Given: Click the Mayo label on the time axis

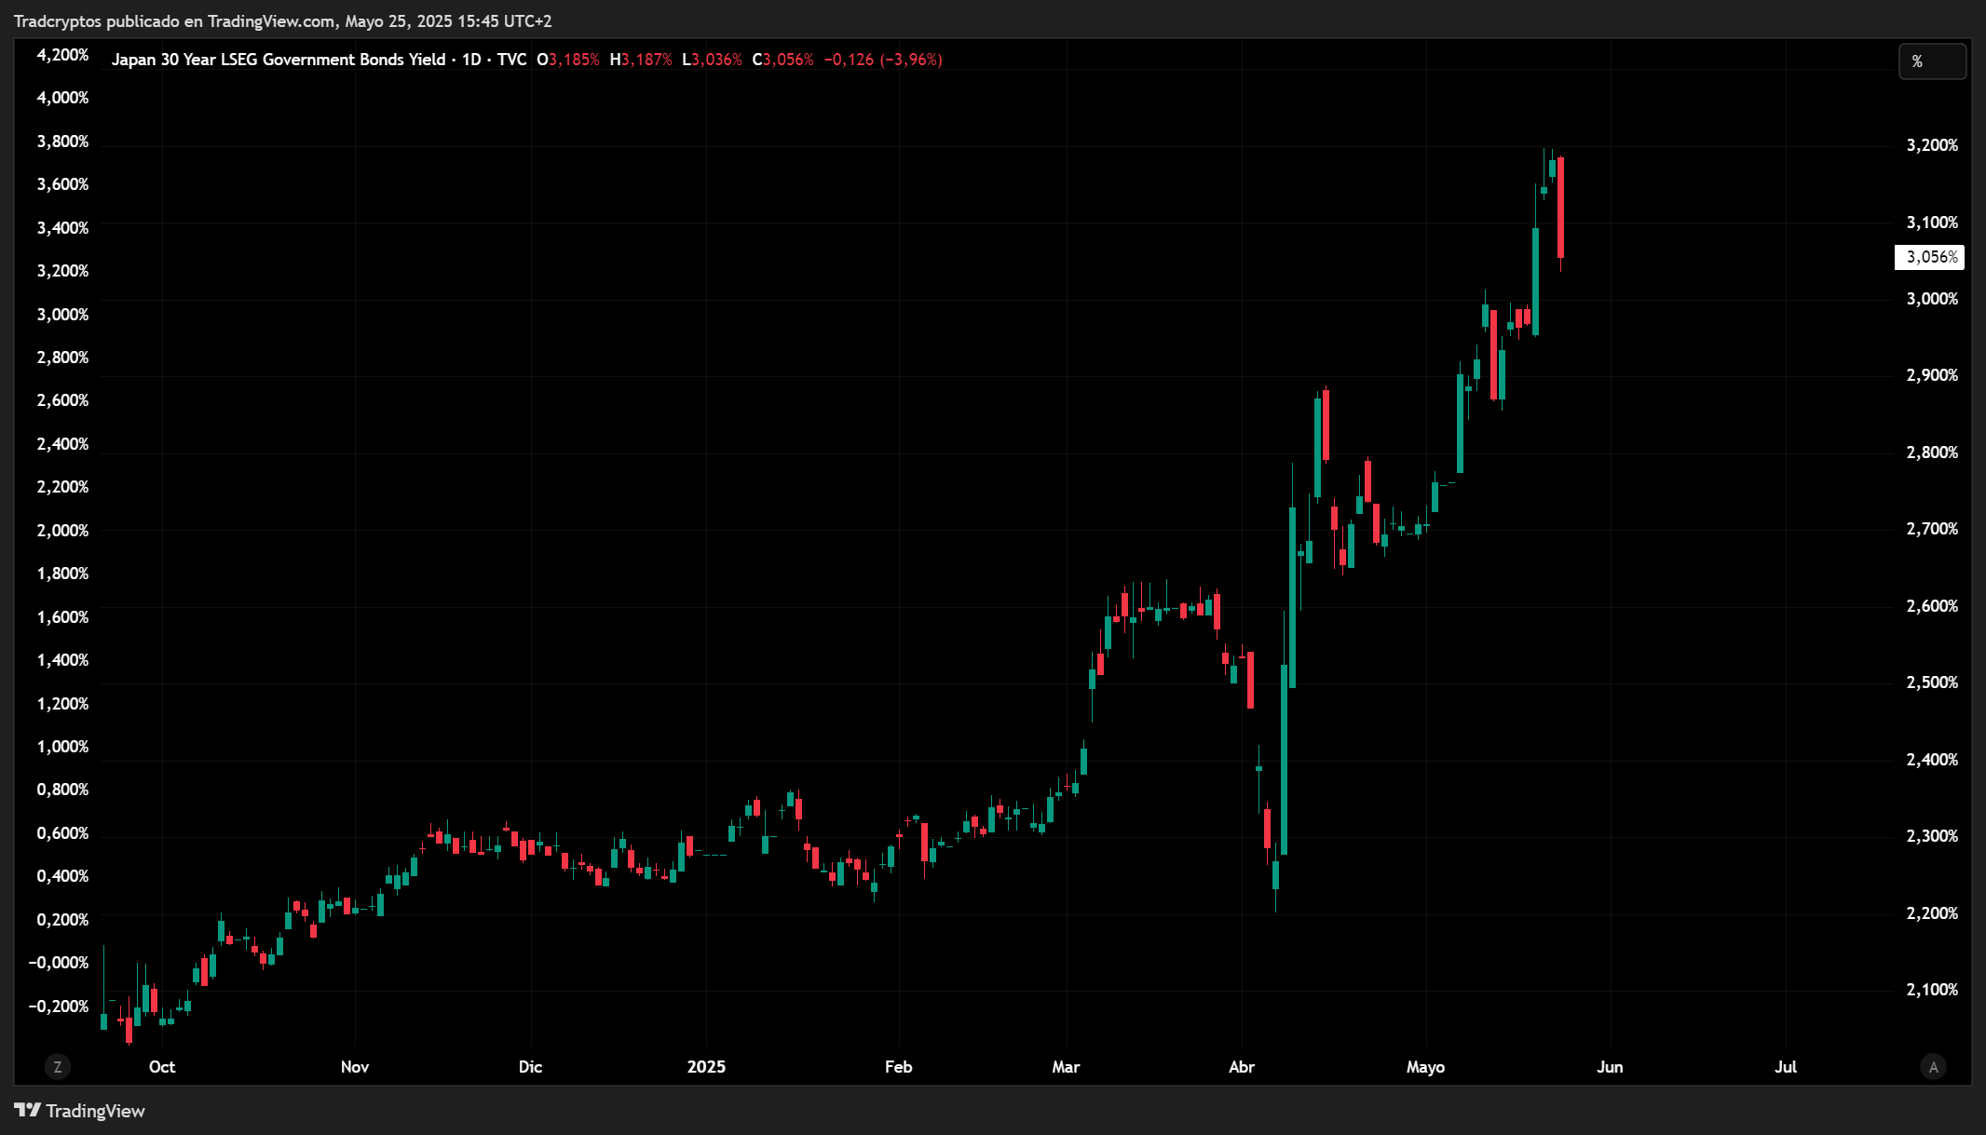Looking at the screenshot, I should 1425,1067.
